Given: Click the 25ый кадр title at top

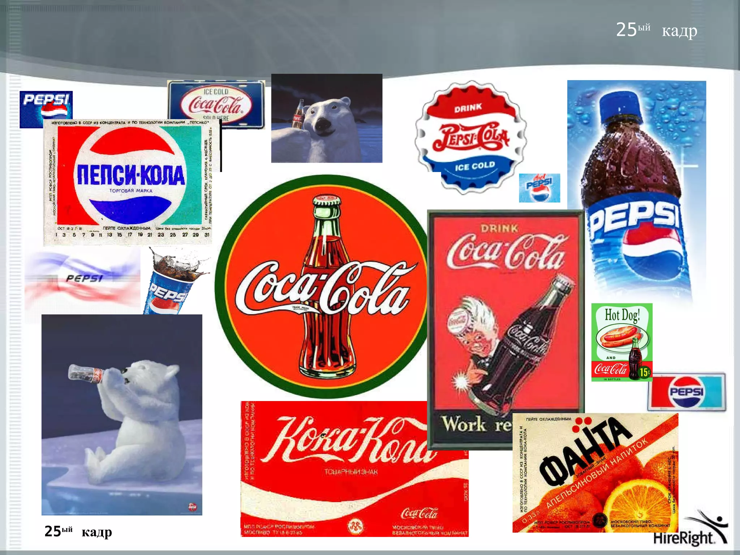Looking at the screenshot, I should pos(656,30).
